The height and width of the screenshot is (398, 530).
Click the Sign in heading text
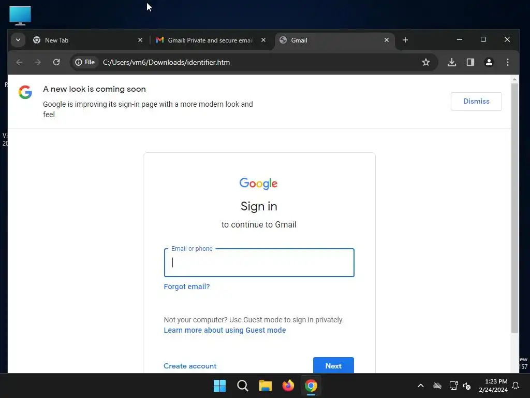point(259,206)
